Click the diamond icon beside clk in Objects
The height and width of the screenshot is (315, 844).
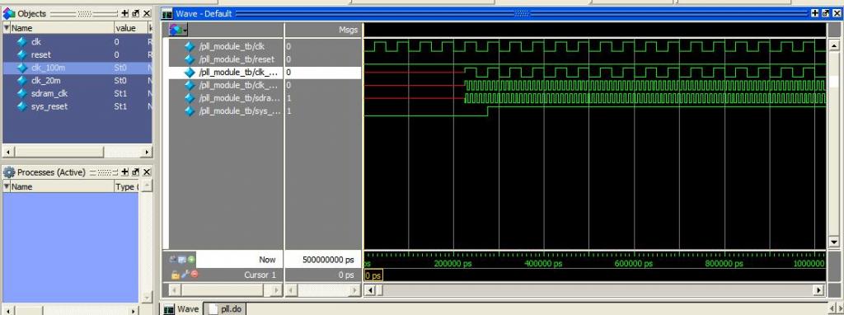[x=22, y=41]
